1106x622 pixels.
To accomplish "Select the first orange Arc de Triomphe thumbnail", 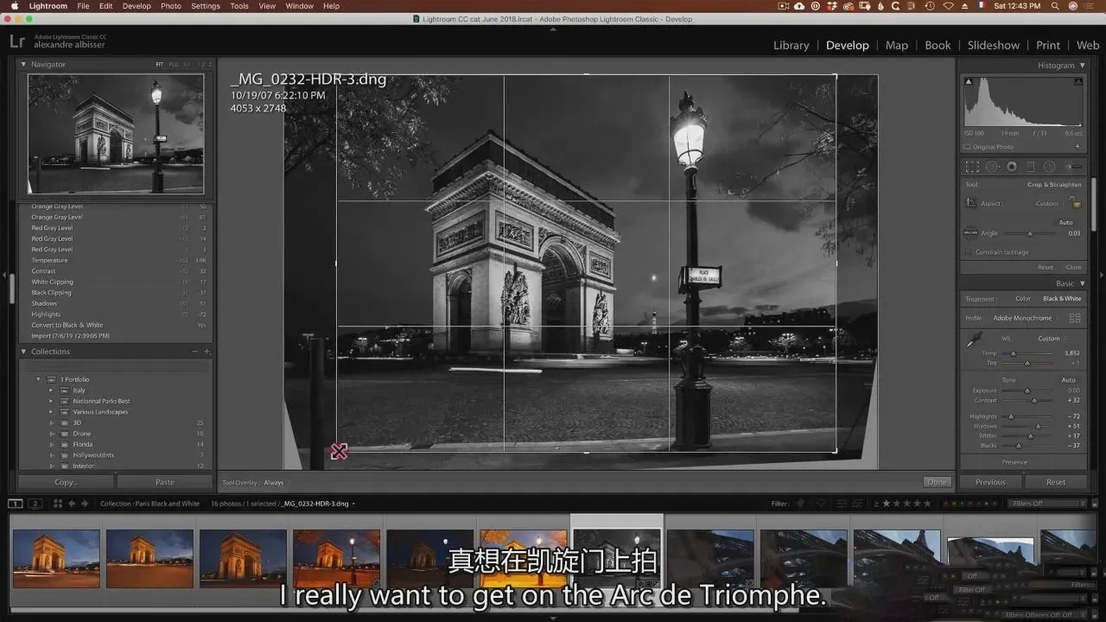I will click(x=56, y=559).
